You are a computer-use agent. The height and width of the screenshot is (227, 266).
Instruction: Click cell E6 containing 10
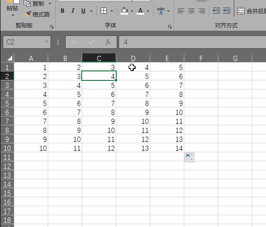pyautogui.click(x=167, y=112)
